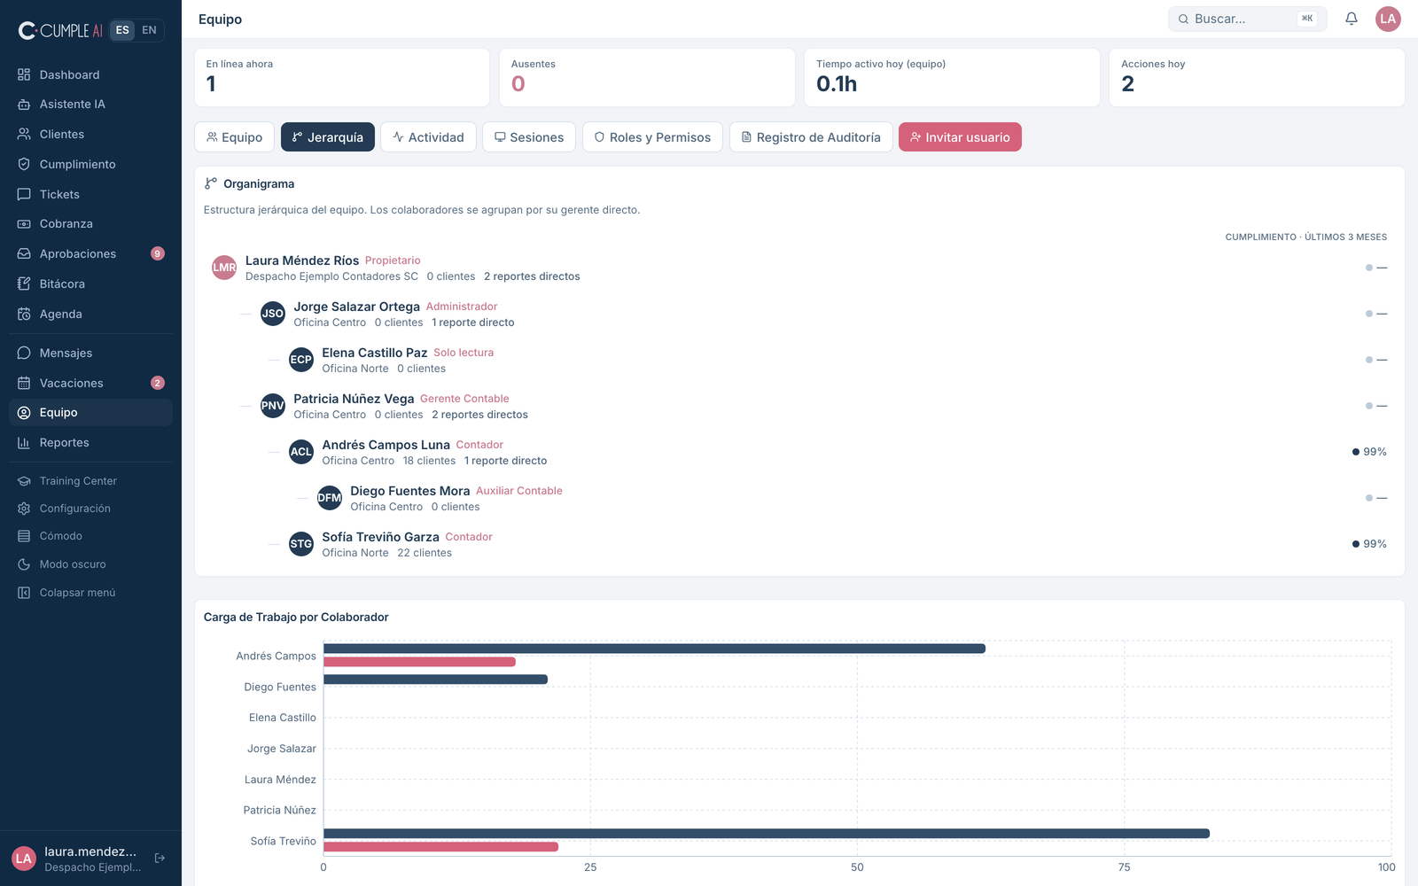The height and width of the screenshot is (886, 1418).
Task: Switch language to EN
Action: [149, 30]
